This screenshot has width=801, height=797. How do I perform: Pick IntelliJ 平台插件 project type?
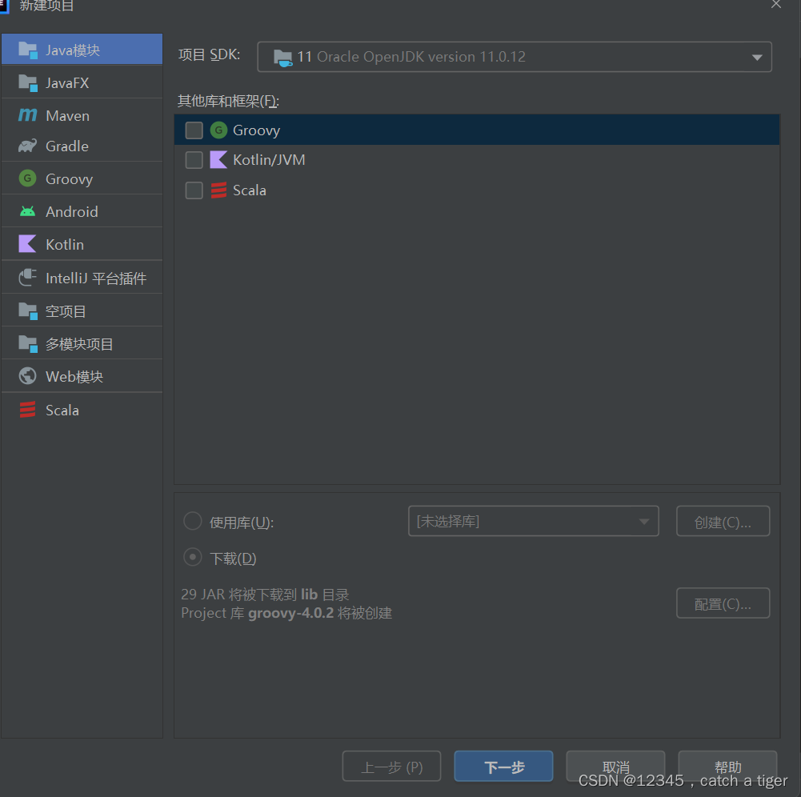tap(82, 278)
